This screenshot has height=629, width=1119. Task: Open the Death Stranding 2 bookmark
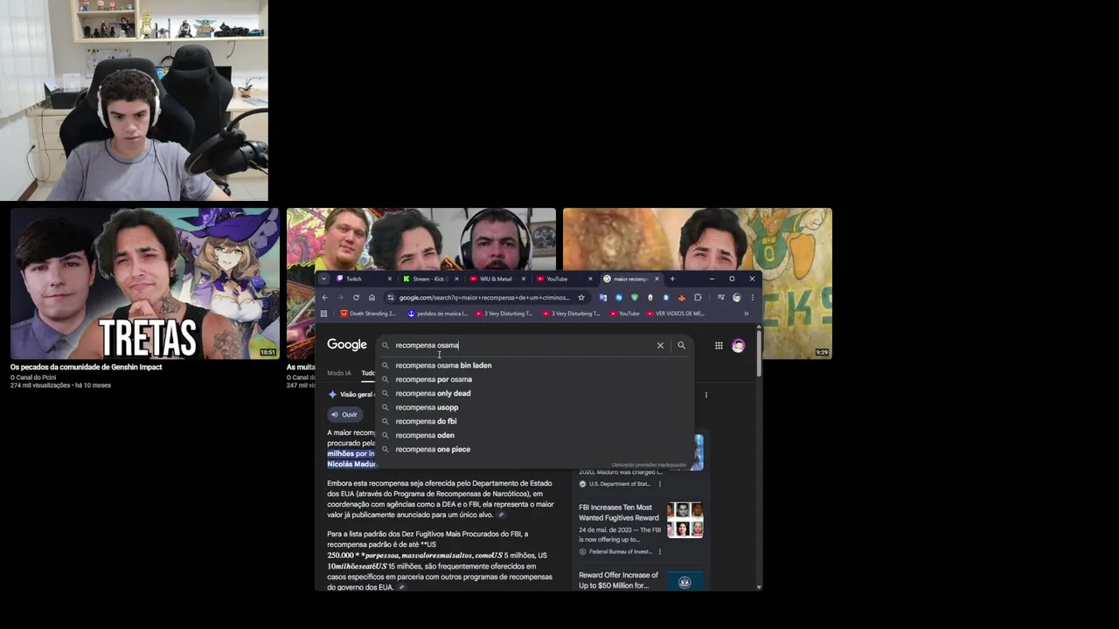click(x=368, y=314)
